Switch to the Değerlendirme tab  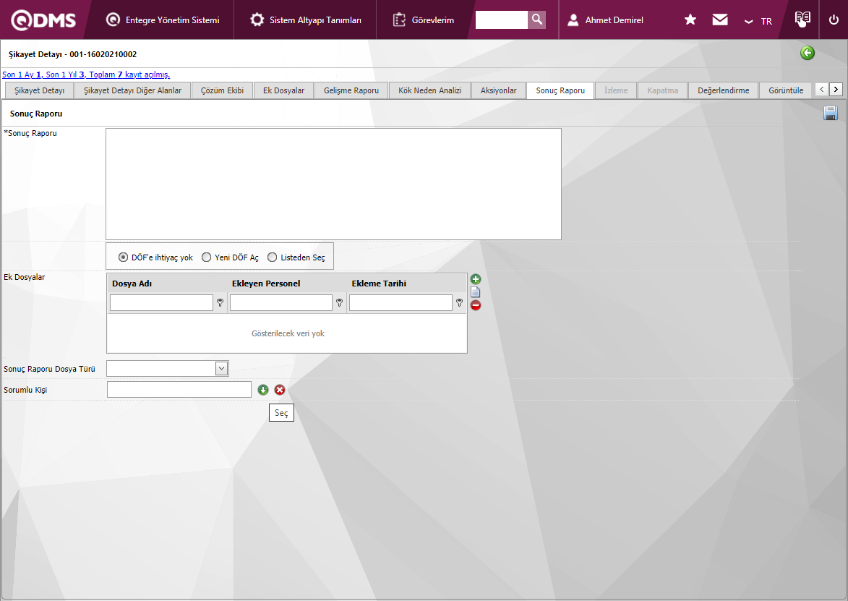pos(723,90)
